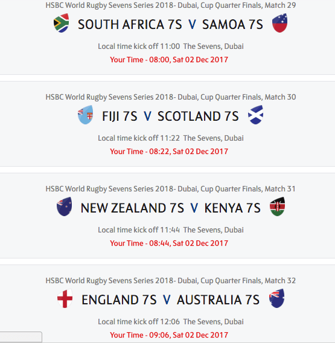The height and width of the screenshot is (343, 335).
Task: Click the Scotland 7s team name
Action: click(x=199, y=116)
